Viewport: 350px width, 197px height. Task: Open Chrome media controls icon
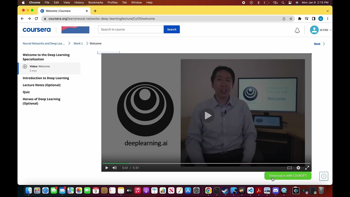tap(307, 19)
